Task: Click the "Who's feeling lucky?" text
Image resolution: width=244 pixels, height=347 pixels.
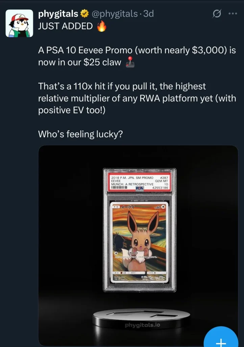Action: [80, 134]
